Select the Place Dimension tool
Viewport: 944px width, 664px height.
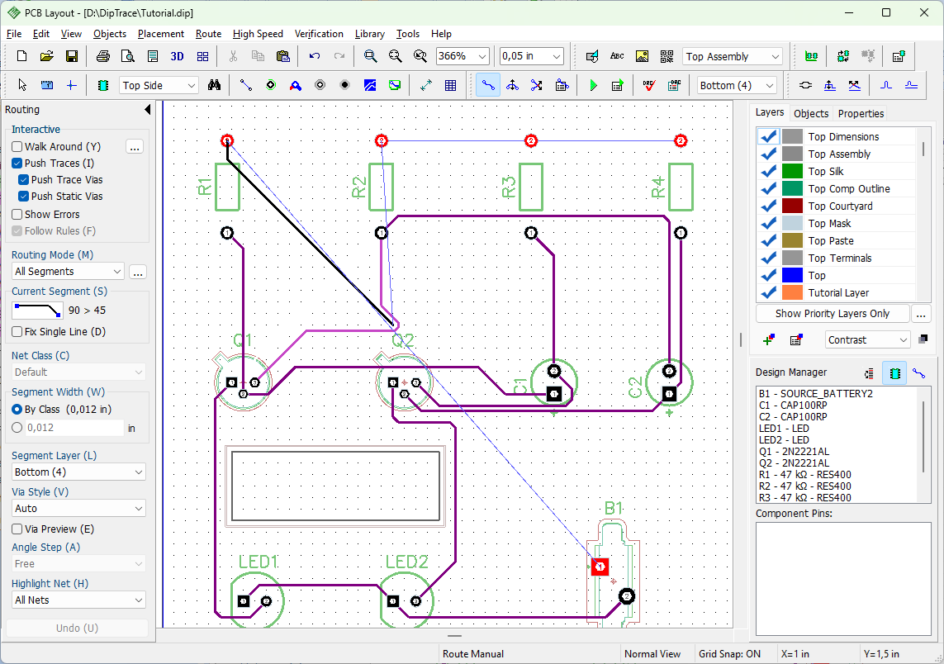tap(425, 85)
